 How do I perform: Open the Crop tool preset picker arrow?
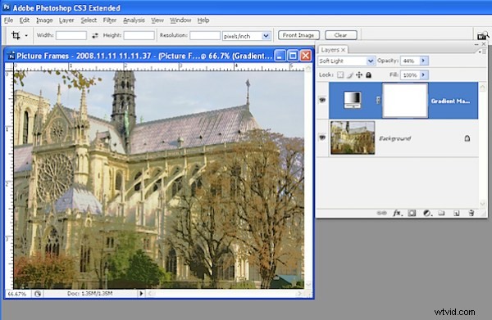[x=26, y=35]
